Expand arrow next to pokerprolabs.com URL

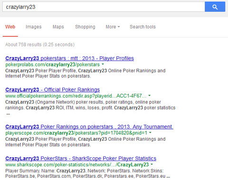[x=103, y=64]
